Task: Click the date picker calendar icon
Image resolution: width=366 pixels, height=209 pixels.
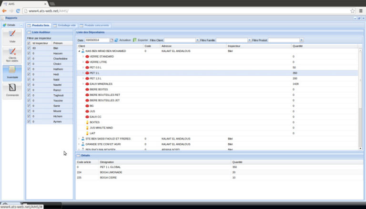Action: coord(112,40)
